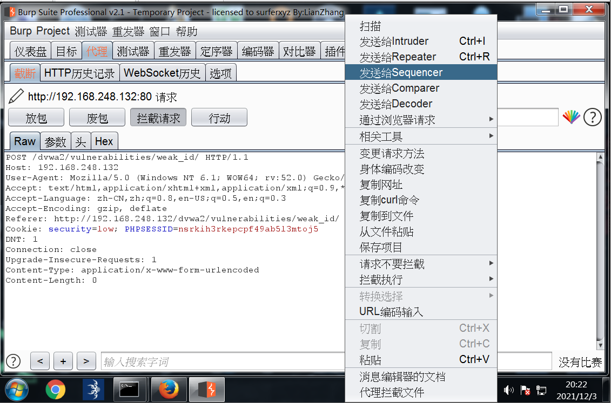Expand the 转换选择 submenu

pyautogui.click(x=421, y=296)
